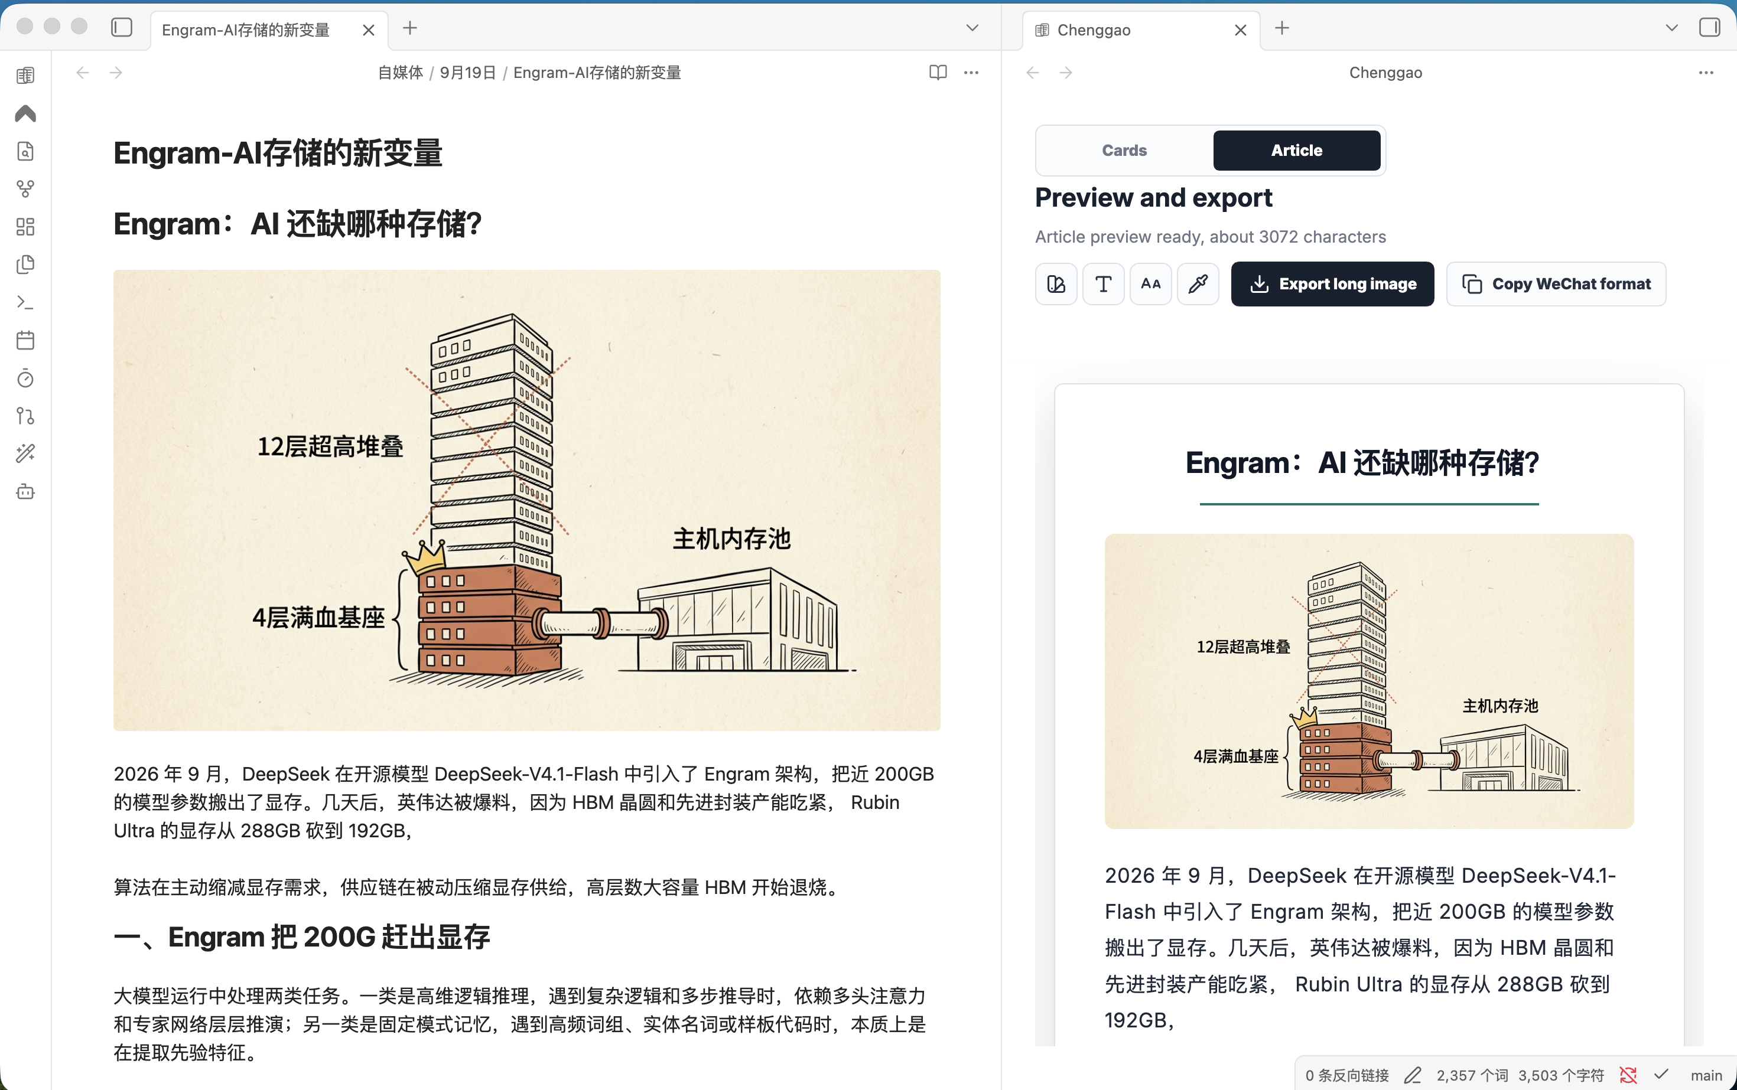Add a new tab in the left pane
Viewport: 1737px width, 1090px height.
409,28
